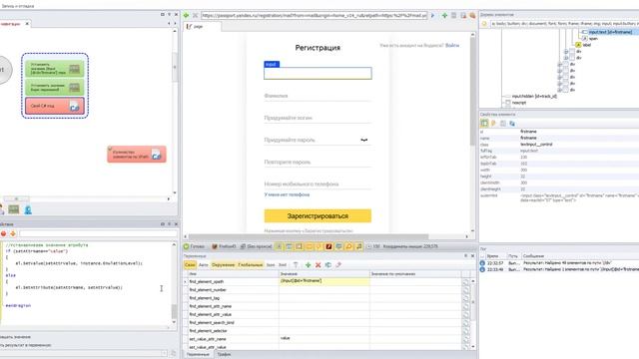Click the filter funnel icon in variables toolbar
Image resolution: width=639 pixels, height=359 pixels.
(x=296, y=265)
